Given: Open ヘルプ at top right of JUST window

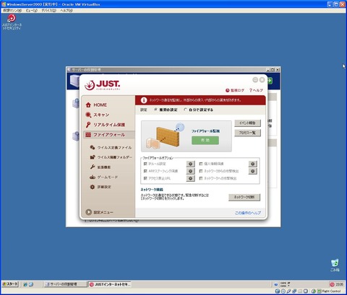Looking at the screenshot, I should (256, 90).
